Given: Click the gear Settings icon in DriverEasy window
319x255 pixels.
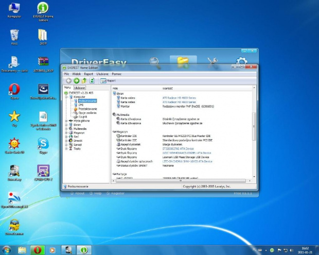Looking at the screenshot, I should 242,61.
